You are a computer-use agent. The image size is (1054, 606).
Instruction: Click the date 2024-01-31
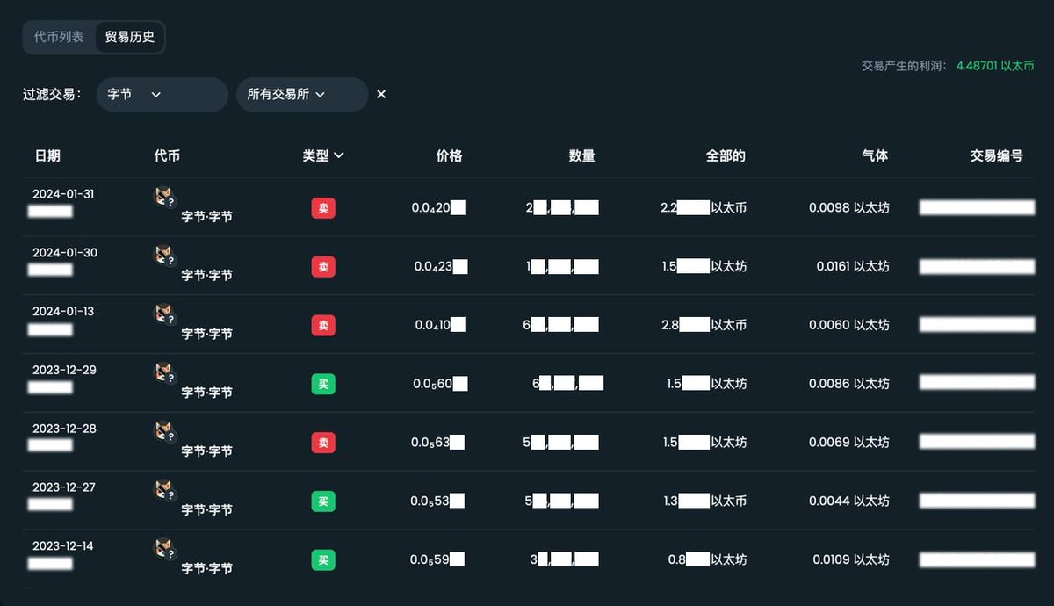(63, 194)
